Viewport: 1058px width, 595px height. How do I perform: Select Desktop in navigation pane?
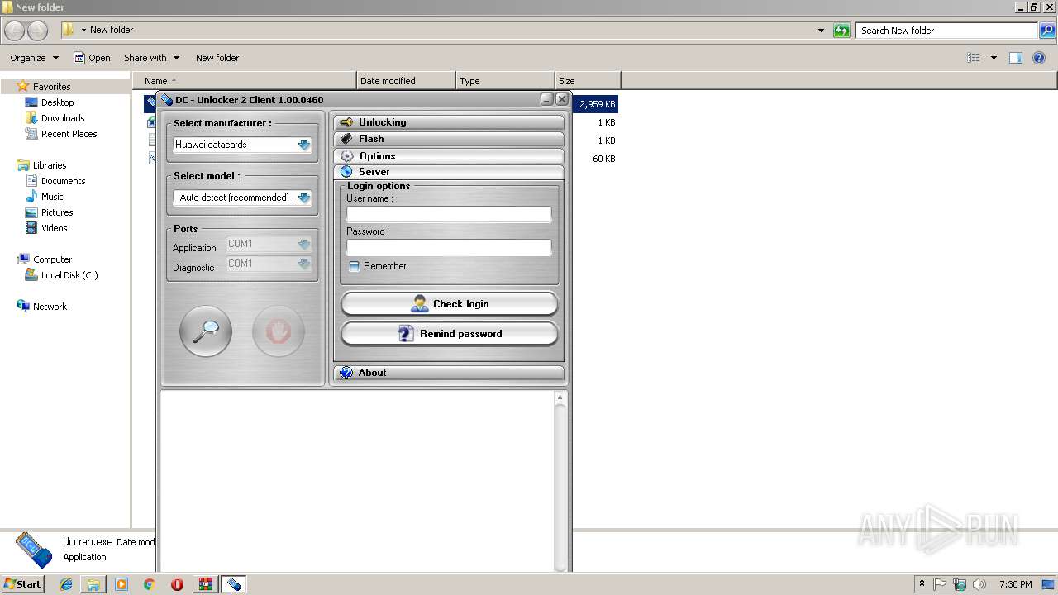[x=57, y=102]
